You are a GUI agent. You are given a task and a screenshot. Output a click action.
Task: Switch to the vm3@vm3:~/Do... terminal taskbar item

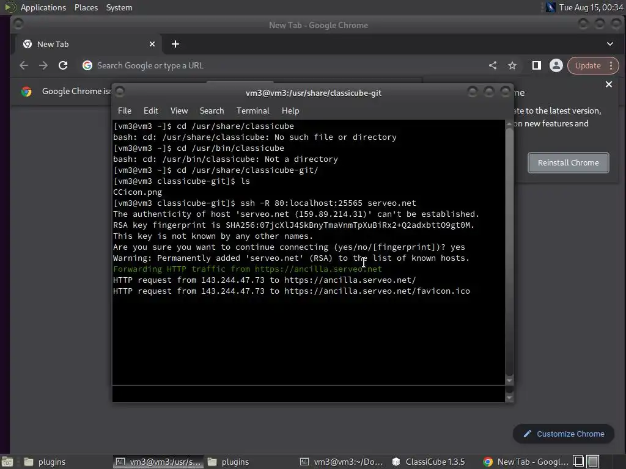[342, 462]
